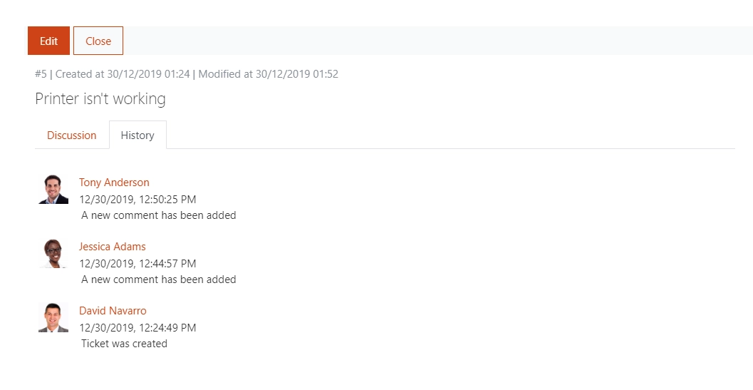Image resolution: width=753 pixels, height=390 pixels.
Task: Click the 'Created at 30/12/2019 01:24' text
Action: click(123, 74)
